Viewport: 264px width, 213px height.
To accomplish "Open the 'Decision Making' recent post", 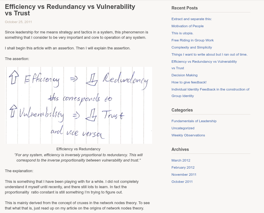I will click(x=184, y=75).
